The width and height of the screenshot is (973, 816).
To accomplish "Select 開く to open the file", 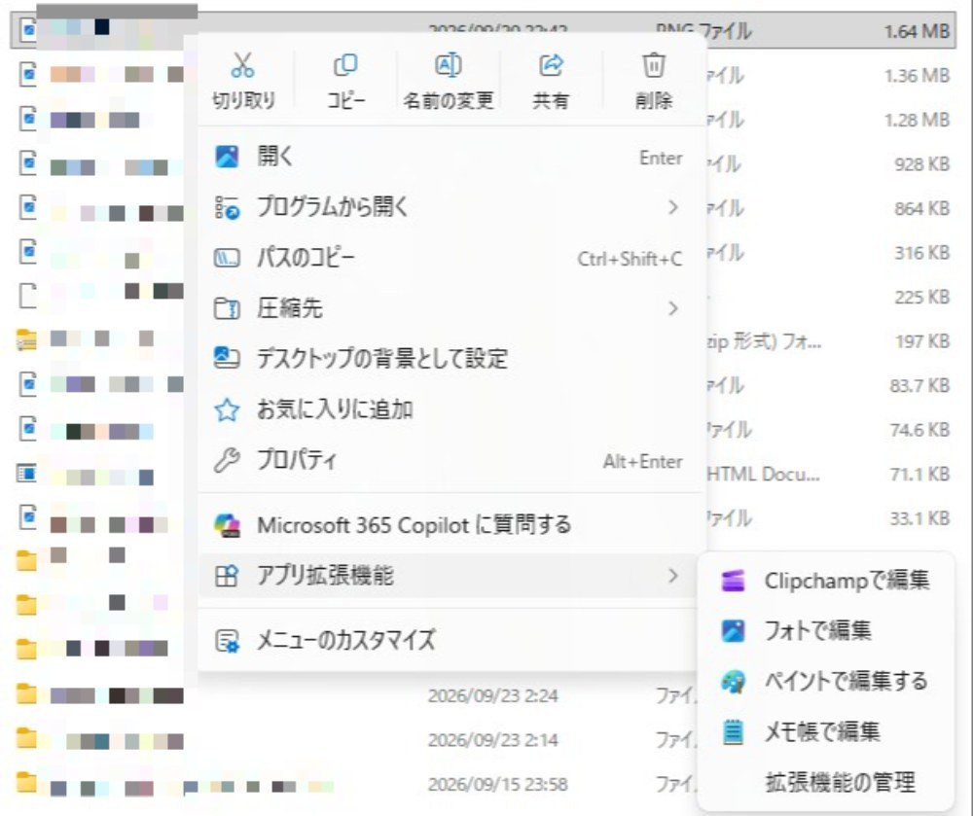I will click(x=451, y=157).
